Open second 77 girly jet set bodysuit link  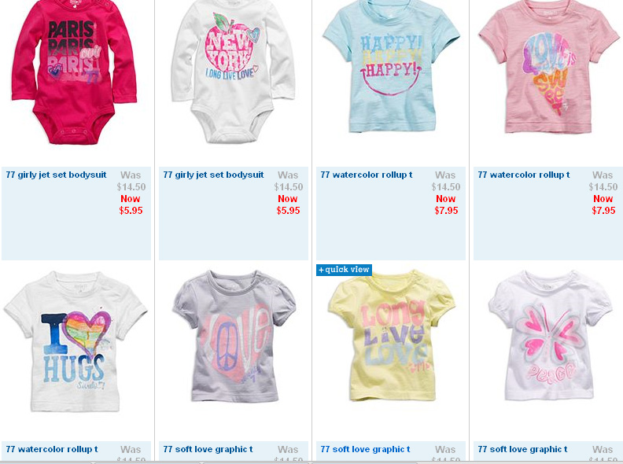pos(213,175)
